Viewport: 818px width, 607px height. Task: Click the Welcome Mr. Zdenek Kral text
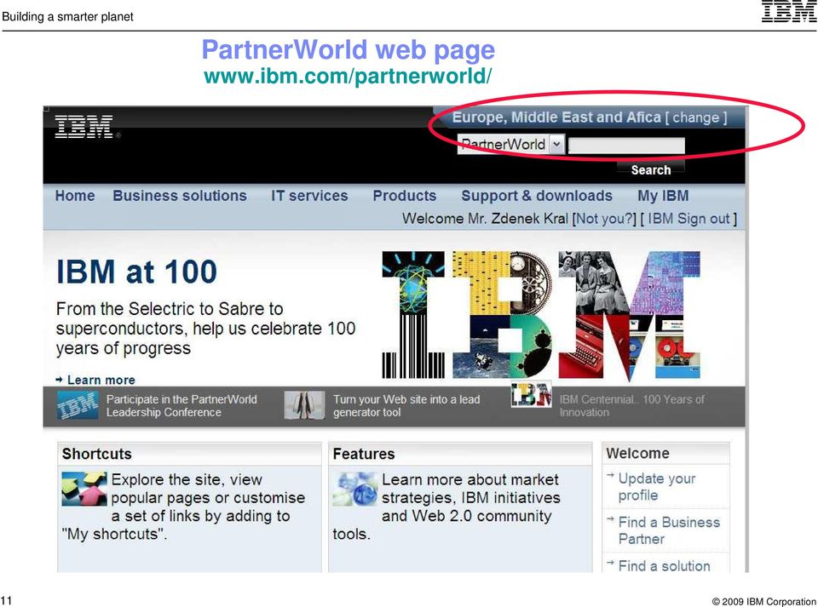tap(485, 218)
